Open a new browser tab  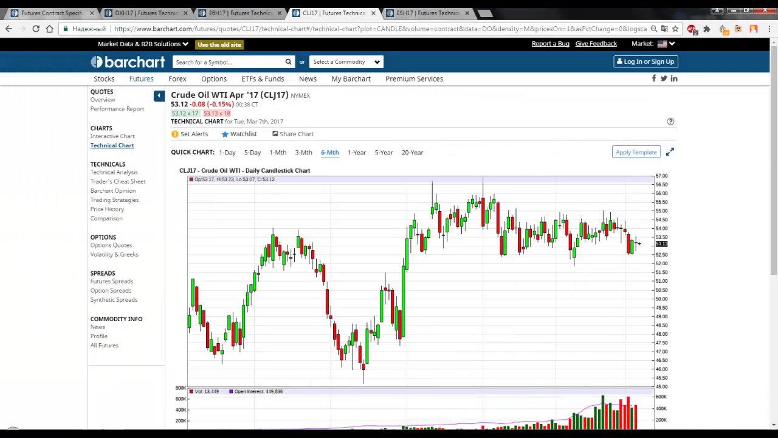484,13
